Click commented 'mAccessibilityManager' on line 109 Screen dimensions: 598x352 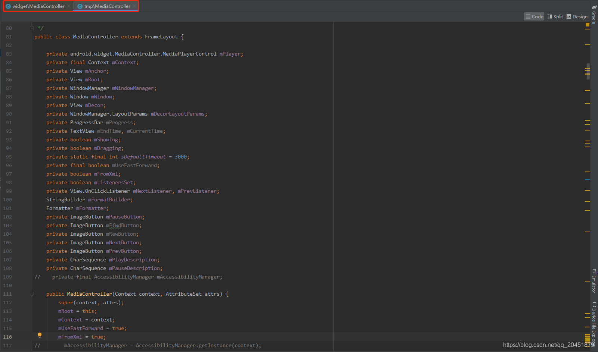[x=188, y=277]
